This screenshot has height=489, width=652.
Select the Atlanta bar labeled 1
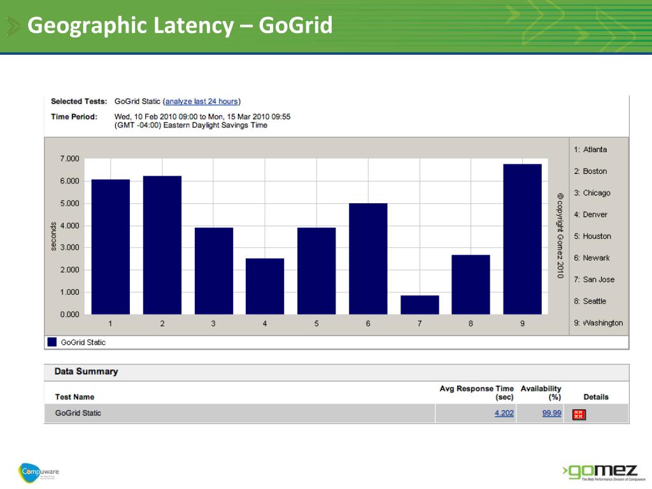(x=111, y=247)
